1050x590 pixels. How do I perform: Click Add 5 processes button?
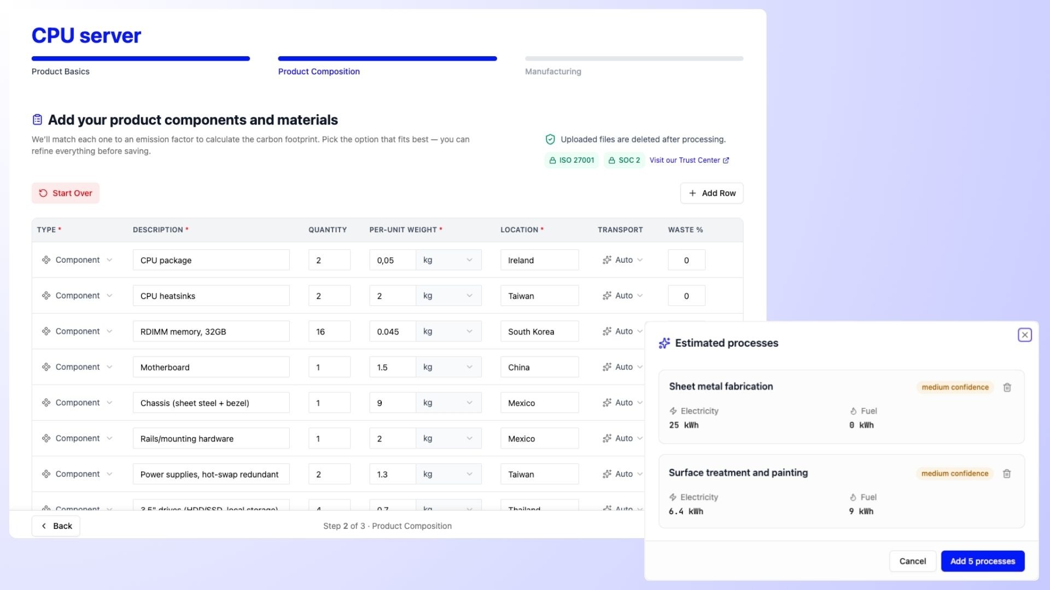tap(982, 561)
